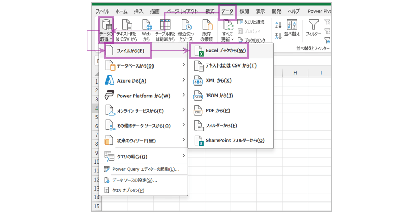
Task: Sort descending with Z→A icon
Action: click(278, 36)
